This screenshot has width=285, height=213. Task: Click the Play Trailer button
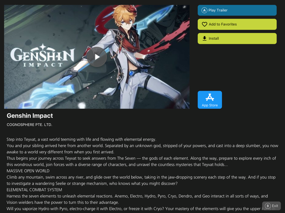coord(237,10)
